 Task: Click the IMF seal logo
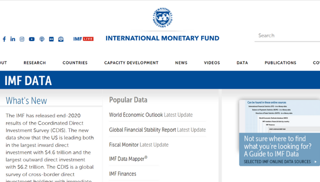[x=163, y=17]
